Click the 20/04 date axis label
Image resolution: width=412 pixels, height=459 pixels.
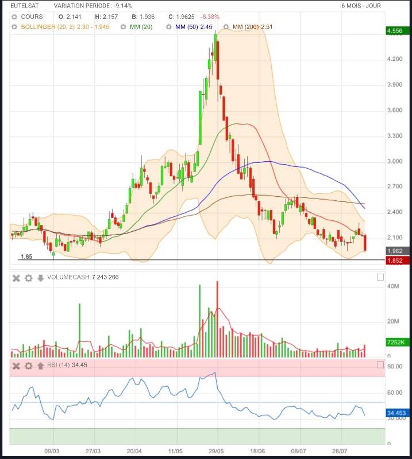coord(134,451)
